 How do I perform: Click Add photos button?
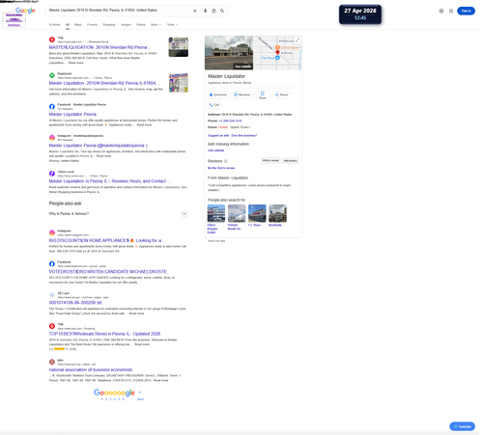pyautogui.click(x=291, y=160)
